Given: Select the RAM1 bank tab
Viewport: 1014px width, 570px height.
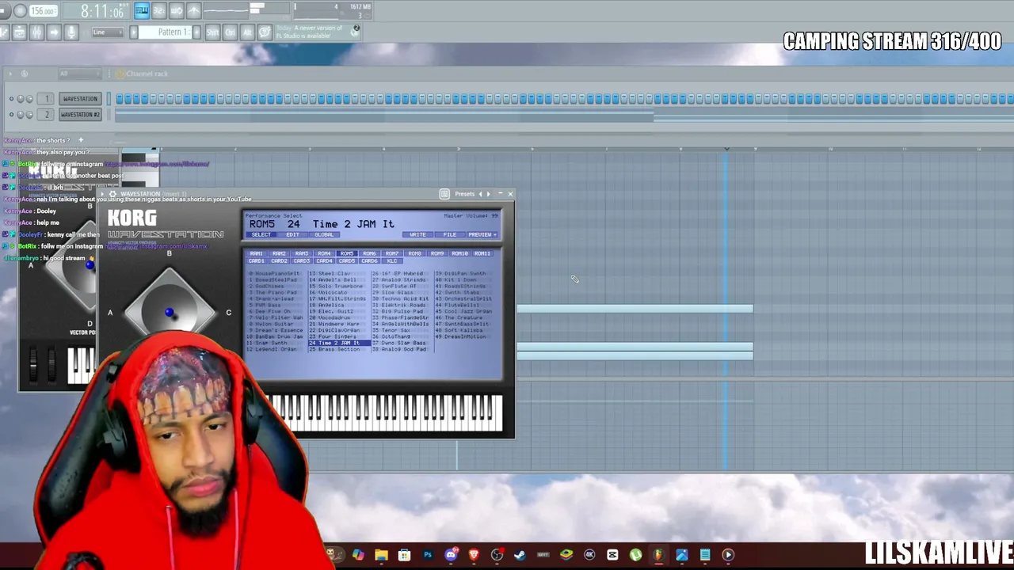Looking at the screenshot, I should click(x=256, y=254).
